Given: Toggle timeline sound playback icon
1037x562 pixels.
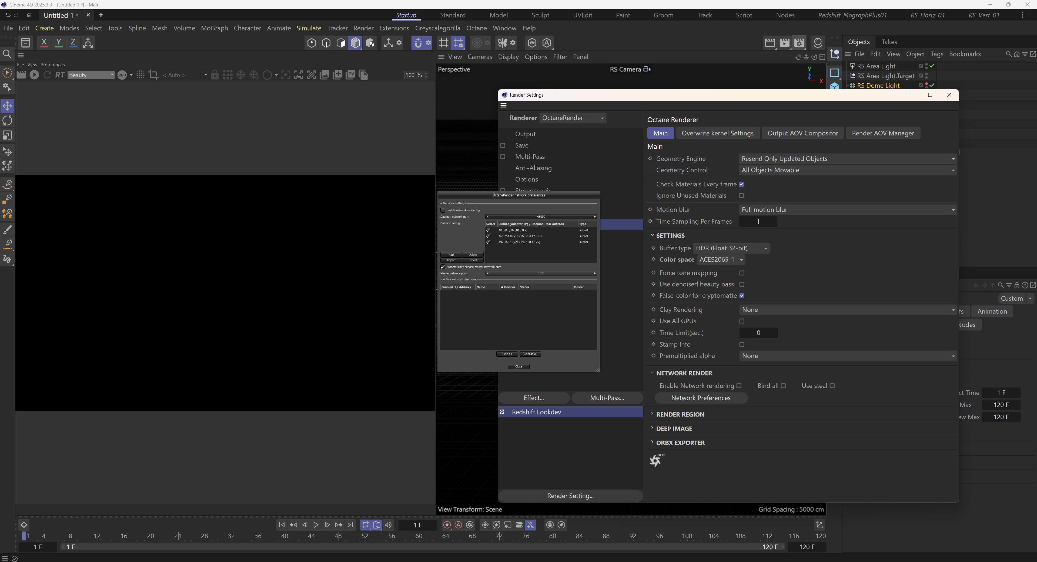Looking at the screenshot, I should tap(389, 525).
